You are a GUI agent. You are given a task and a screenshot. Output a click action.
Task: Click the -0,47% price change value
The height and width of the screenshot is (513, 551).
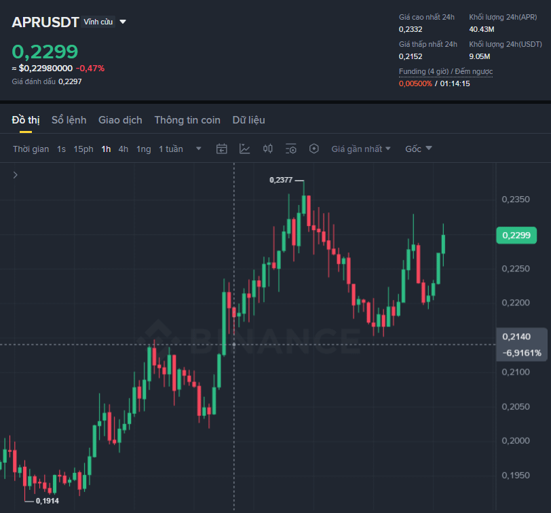[x=90, y=68]
